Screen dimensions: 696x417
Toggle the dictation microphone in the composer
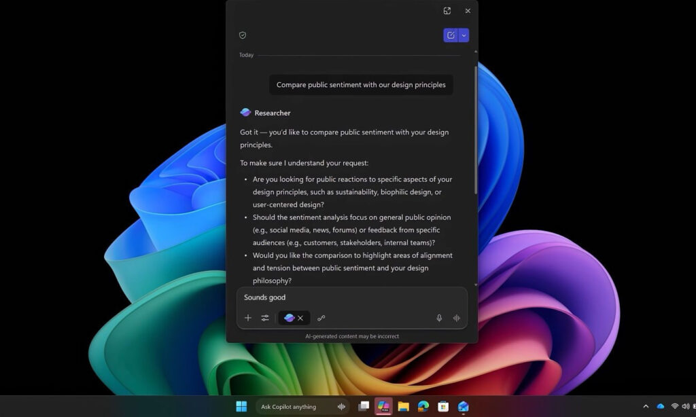(x=438, y=318)
